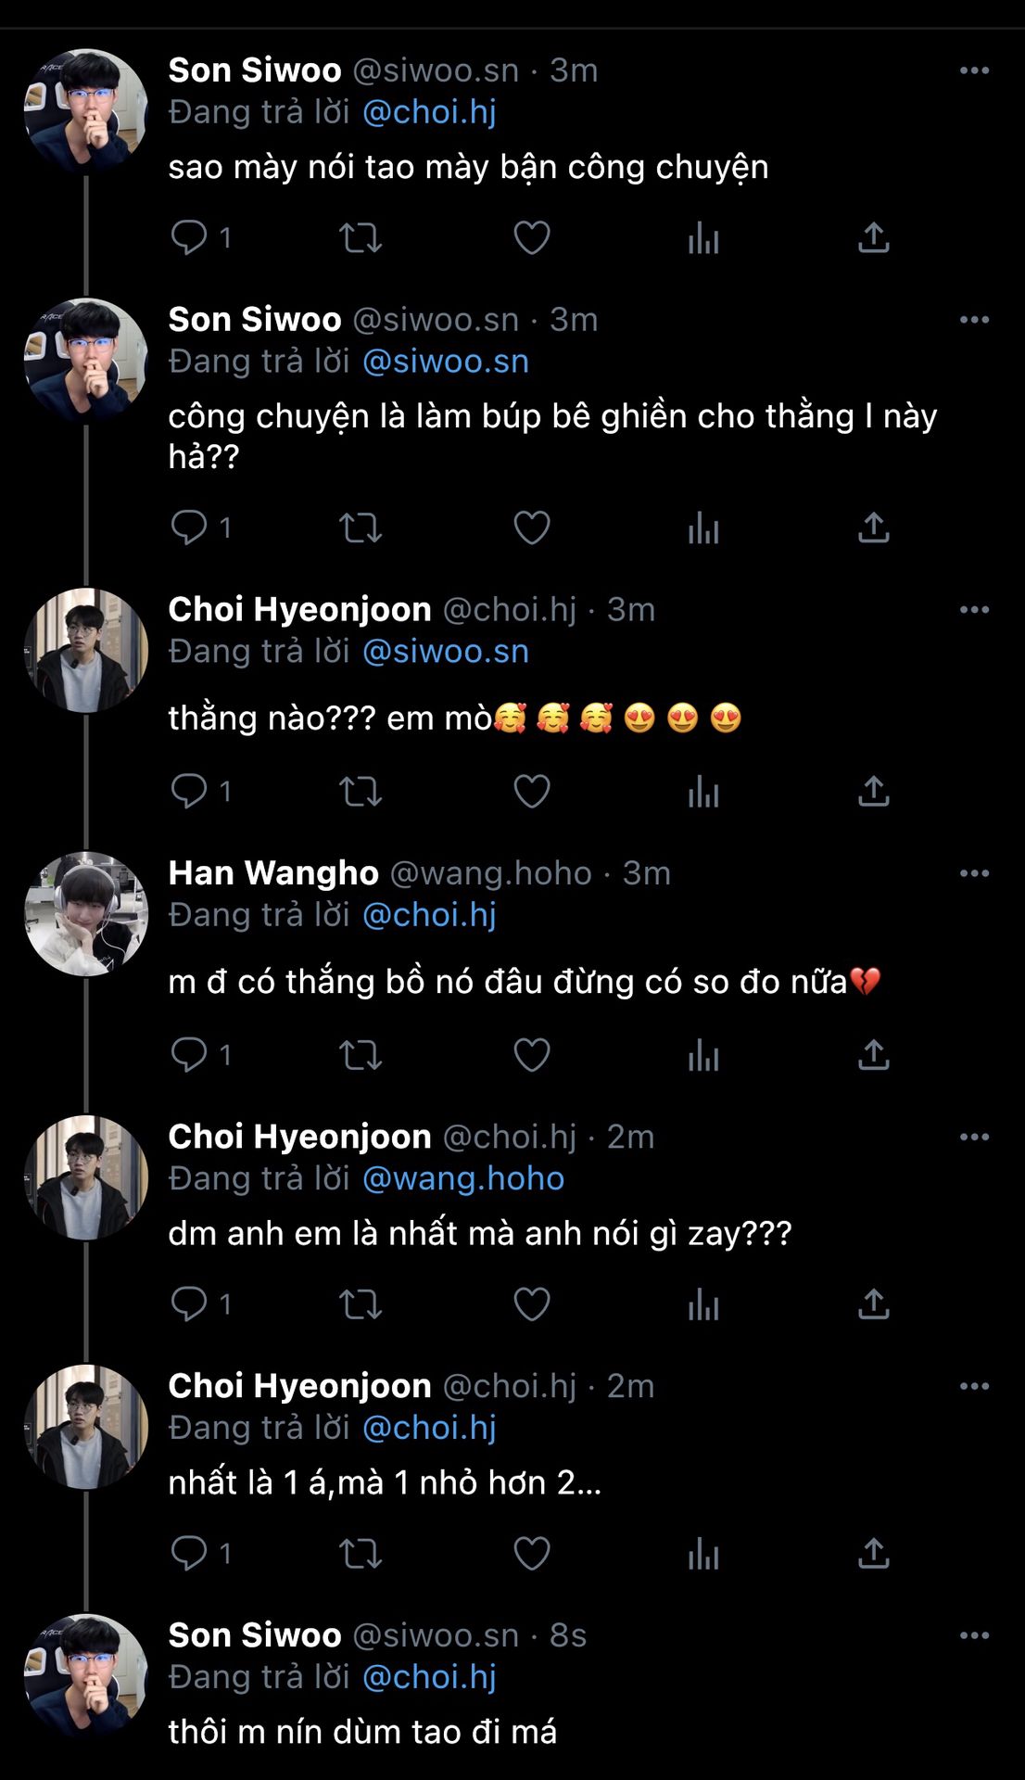This screenshot has height=1780, width=1025.
Task: Open Son Siwoo's avatar on the last tweet
Action: (86, 1676)
